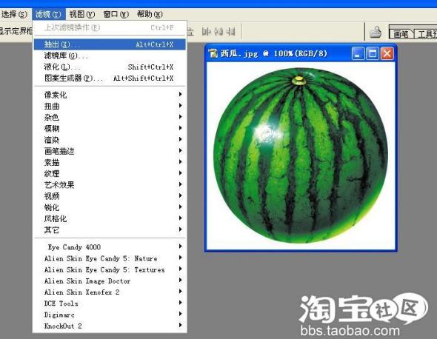The image size is (437, 339).
Task: Expand the KnockOut 2 plugin submenu
Action: [110, 326]
